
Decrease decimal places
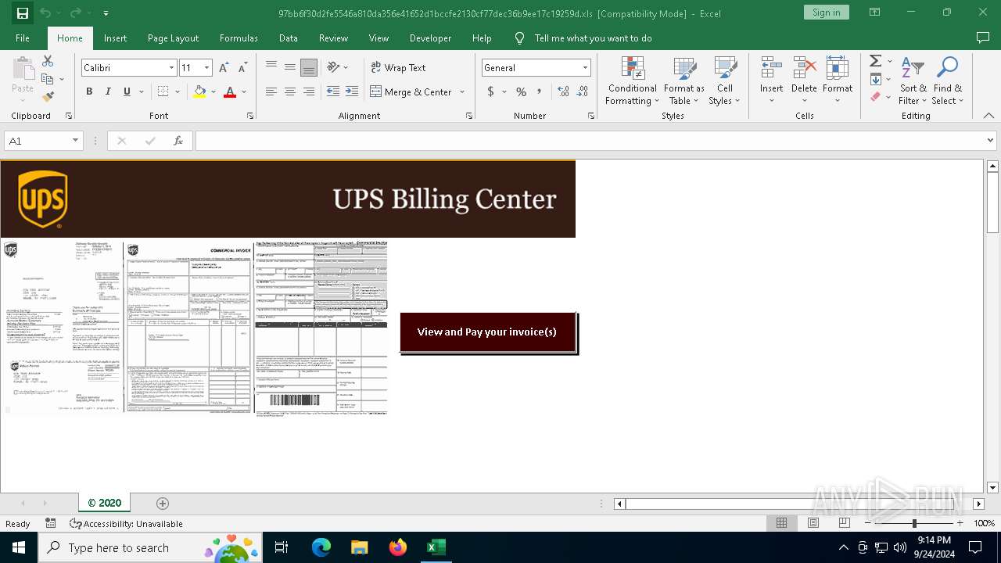582,91
